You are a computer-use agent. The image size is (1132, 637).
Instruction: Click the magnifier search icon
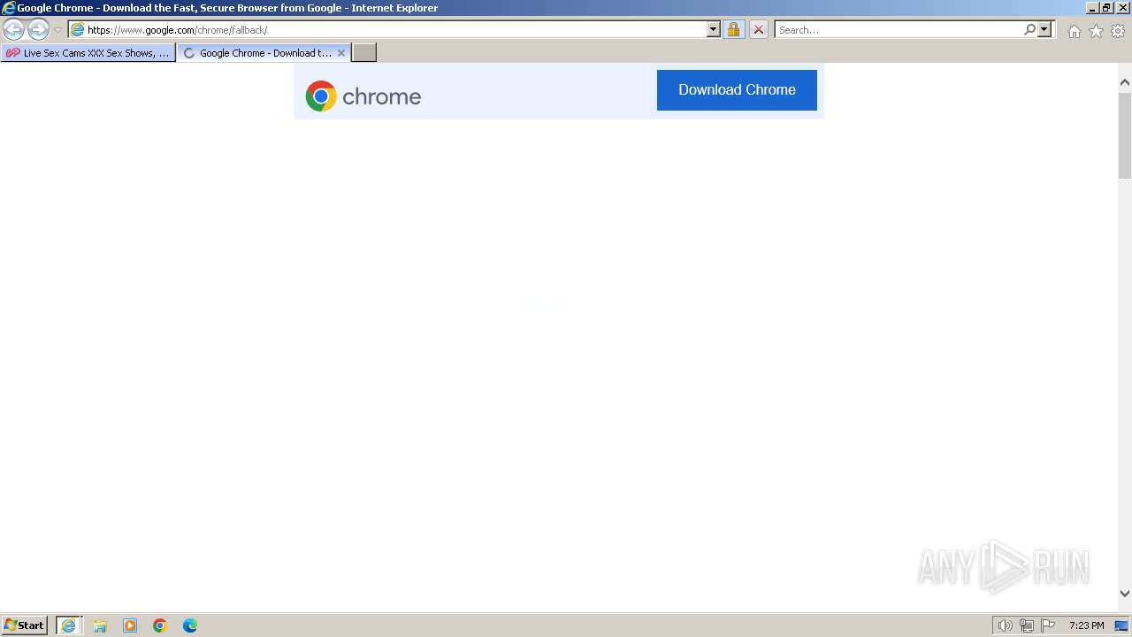(1029, 29)
